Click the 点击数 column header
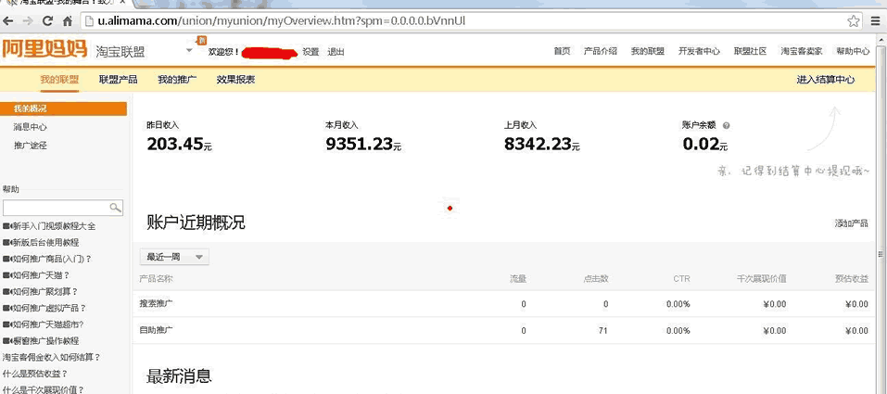887x394 pixels. tap(596, 279)
